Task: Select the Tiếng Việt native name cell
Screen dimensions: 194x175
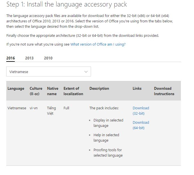Action: tap(51, 111)
